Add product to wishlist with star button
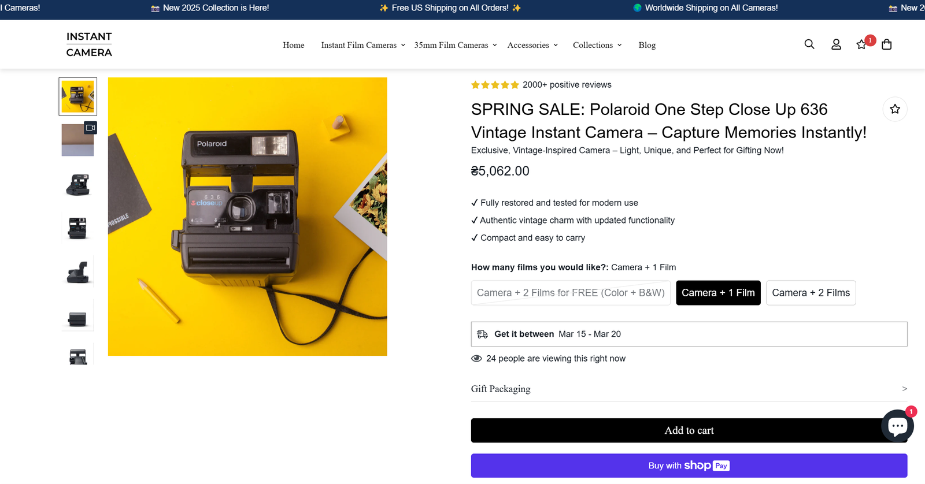 pyautogui.click(x=895, y=109)
